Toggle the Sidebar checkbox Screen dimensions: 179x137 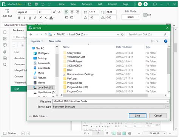[5, 133]
